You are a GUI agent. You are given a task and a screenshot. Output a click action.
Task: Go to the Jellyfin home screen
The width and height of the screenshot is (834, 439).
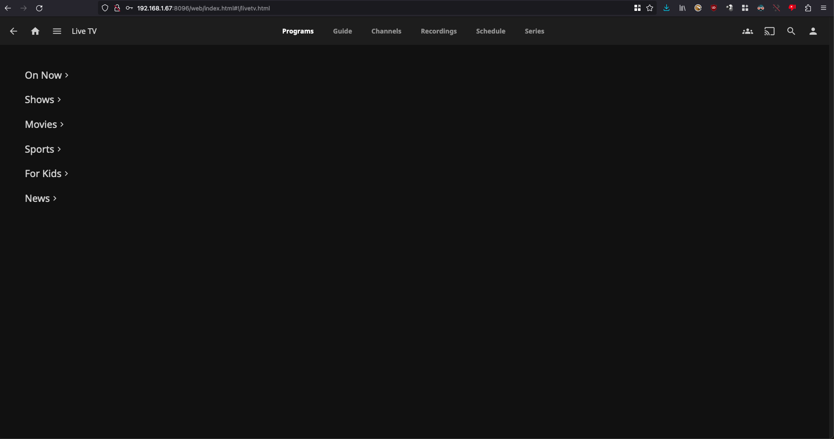(35, 31)
